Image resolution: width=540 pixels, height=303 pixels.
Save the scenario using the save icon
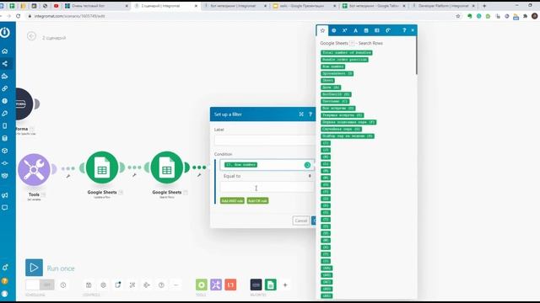pos(89,284)
